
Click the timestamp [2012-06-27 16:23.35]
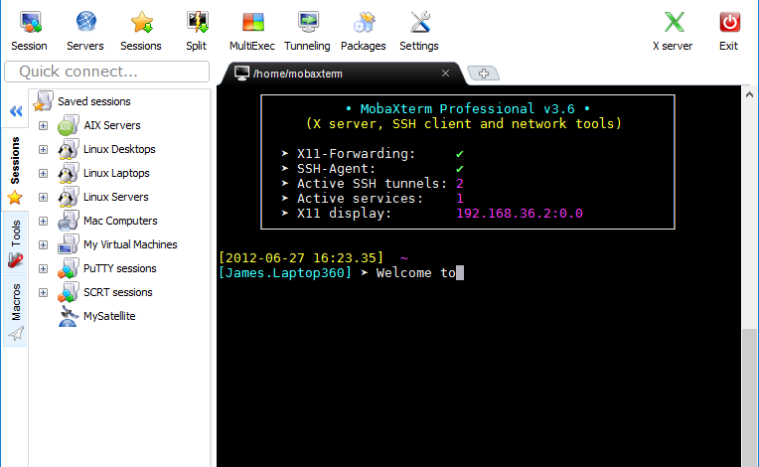click(301, 258)
